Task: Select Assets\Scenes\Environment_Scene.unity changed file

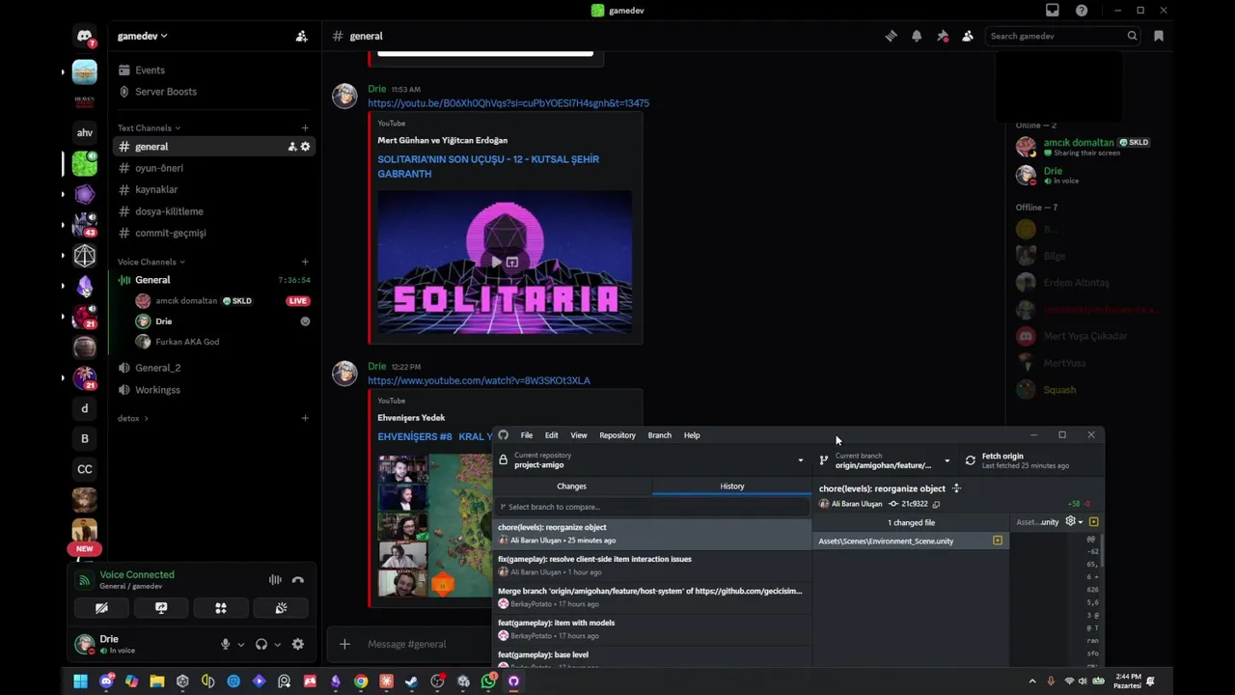Action: 911,541
